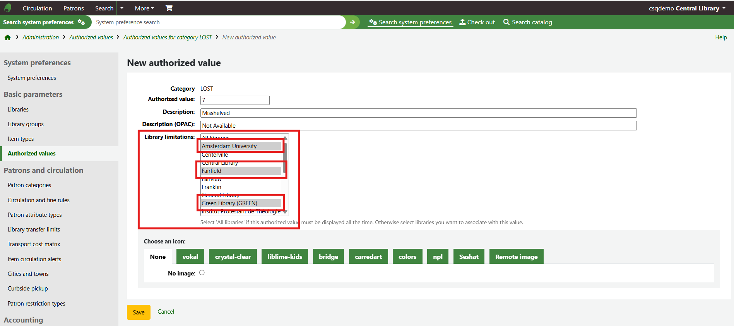Open Patron categories in the sidebar
Image resolution: width=734 pixels, height=326 pixels.
point(29,185)
